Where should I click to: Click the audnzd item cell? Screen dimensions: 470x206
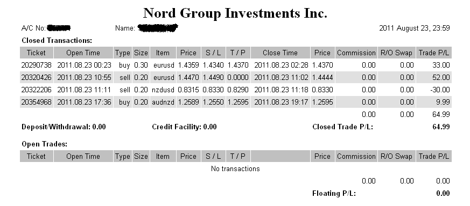click(x=163, y=102)
